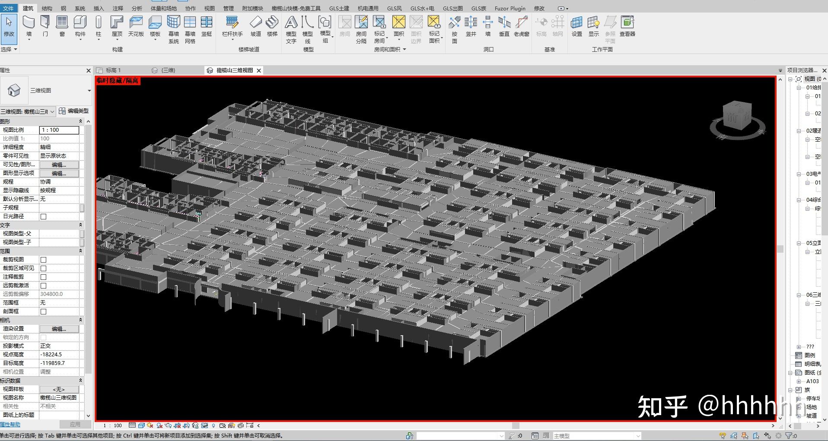Click the Set (设置) work plane icon
The image size is (828, 441).
coord(577,26)
